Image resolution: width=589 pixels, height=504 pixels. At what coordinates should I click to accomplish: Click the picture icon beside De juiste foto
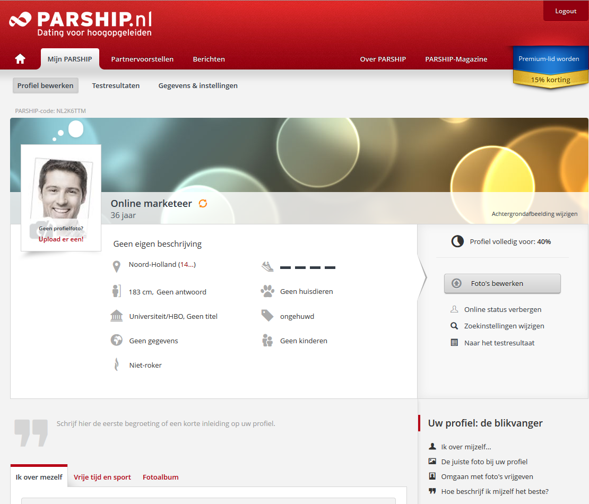point(432,461)
